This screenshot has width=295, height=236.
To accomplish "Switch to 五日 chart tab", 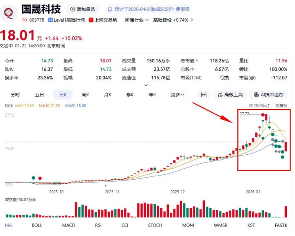I will [x=39, y=95].
